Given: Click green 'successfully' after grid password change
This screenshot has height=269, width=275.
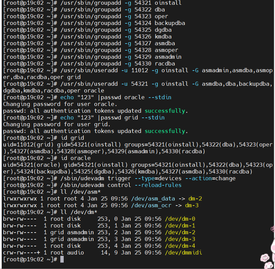Looking at the screenshot, I should pos(165,131).
